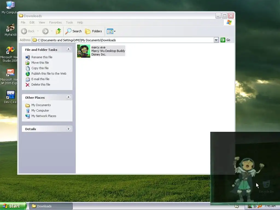Open the Favorites menu
The height and width of the screenshot is (210, 280).
[55, 22]
